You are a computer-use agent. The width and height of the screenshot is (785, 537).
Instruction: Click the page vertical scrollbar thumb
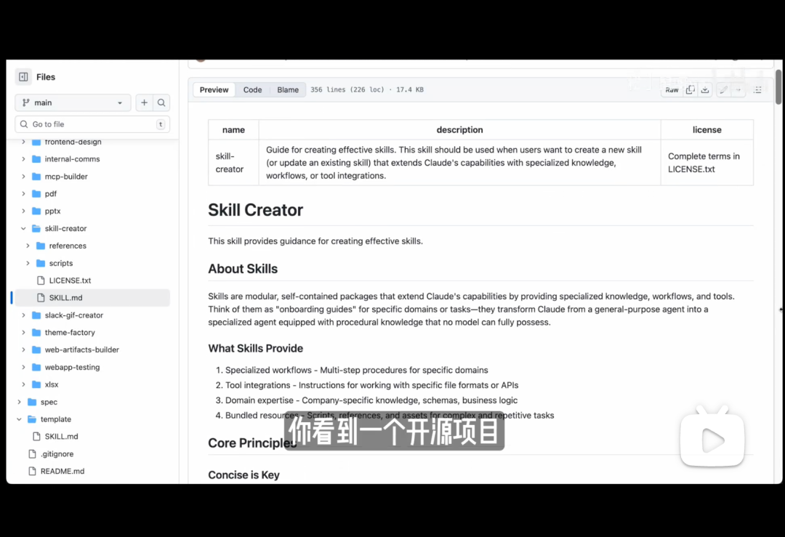778,87
